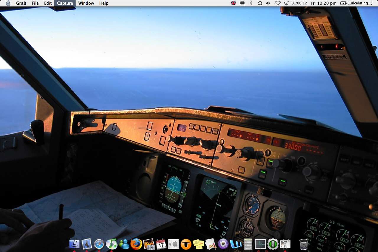Open System Preferences from the Dock
The width and height of the screenshot is (378, 252).
click(174, 244)
